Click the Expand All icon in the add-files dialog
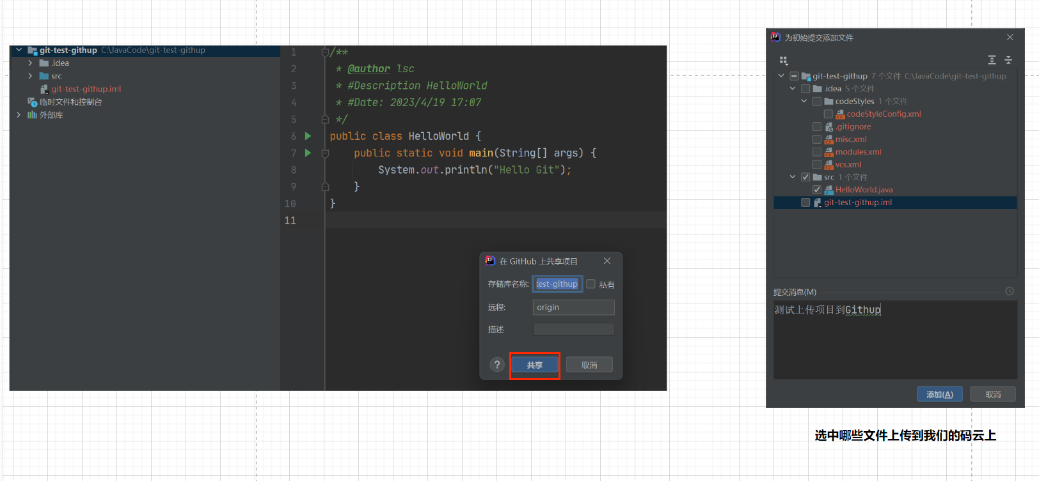This screenshot has height=481, width=1039. [992, 60]
